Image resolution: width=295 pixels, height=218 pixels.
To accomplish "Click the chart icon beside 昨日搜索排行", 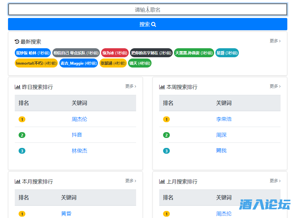I will (17, 87).
